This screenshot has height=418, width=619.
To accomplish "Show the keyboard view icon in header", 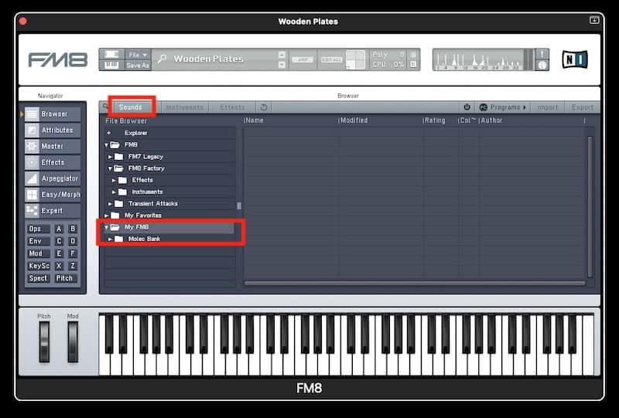I will click(x=111, y=65).
